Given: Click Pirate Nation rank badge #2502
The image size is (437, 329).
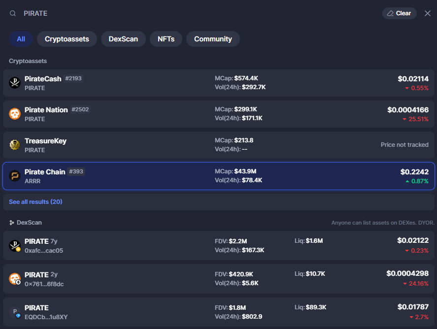Looking at the screenshot, I should [80, 109].
